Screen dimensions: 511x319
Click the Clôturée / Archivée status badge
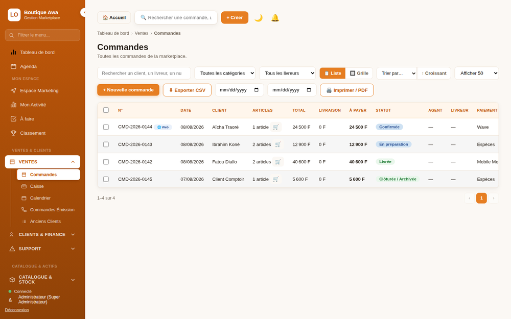coord(398,179)
